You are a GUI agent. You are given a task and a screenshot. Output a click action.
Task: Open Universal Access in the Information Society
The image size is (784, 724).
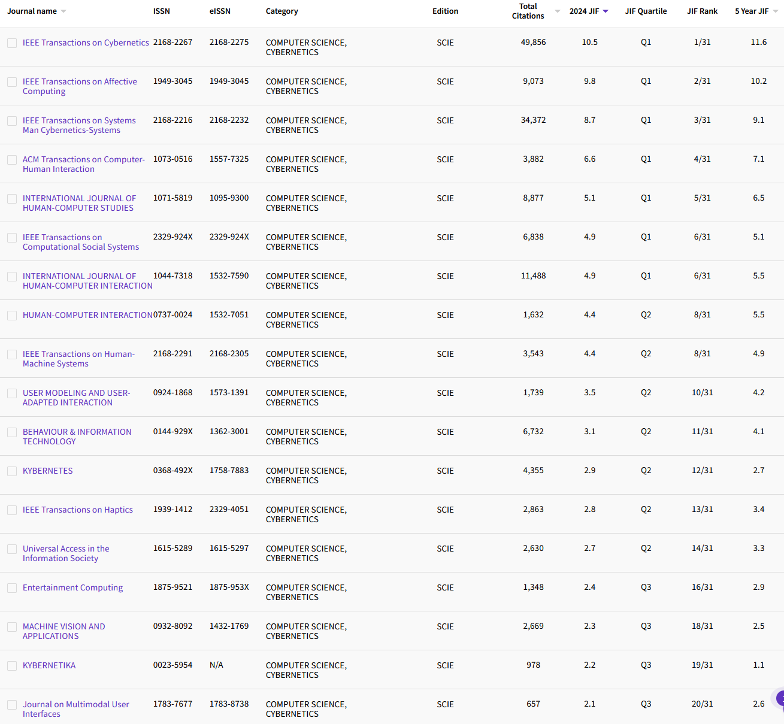click(x=66, y=553)
